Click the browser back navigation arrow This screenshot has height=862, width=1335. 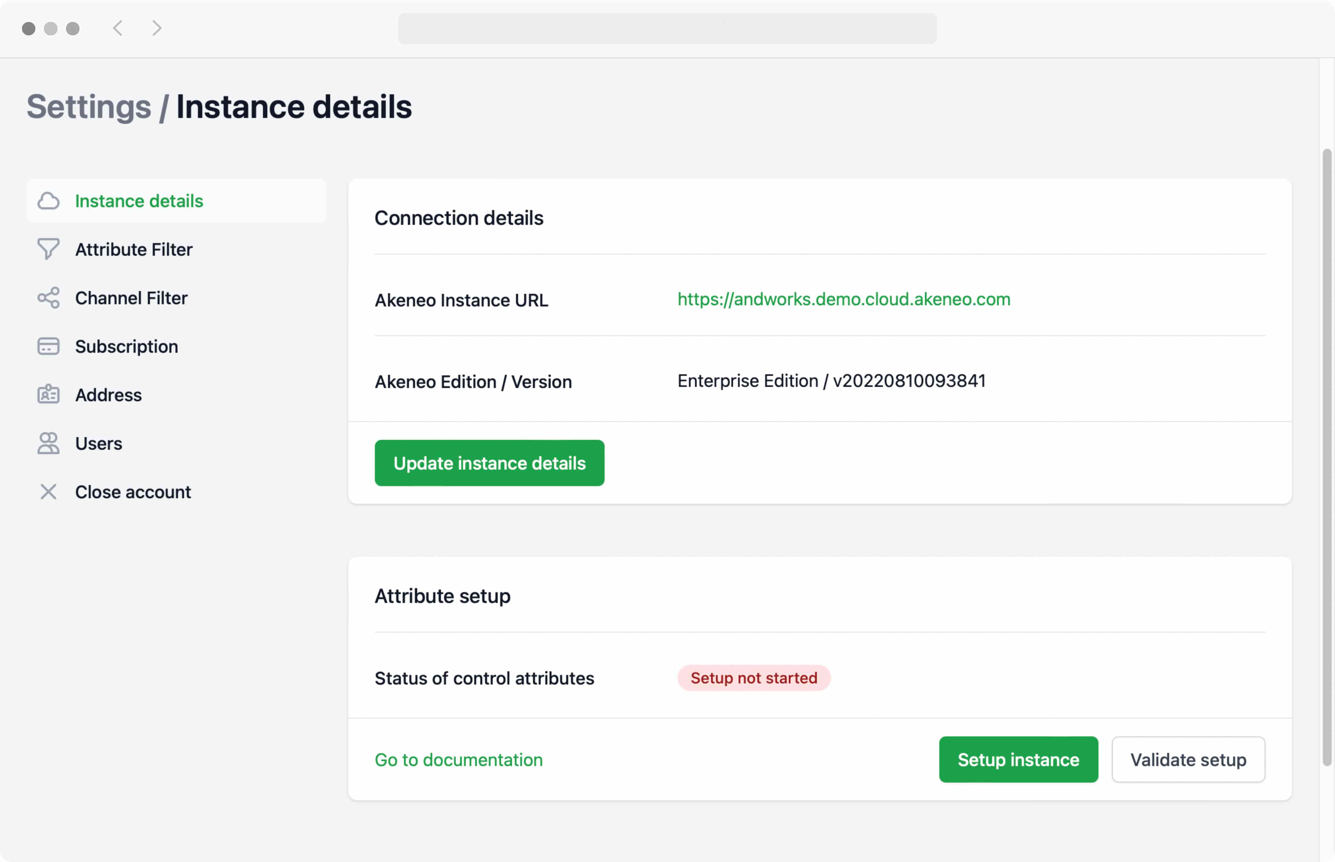click(118, 28)
